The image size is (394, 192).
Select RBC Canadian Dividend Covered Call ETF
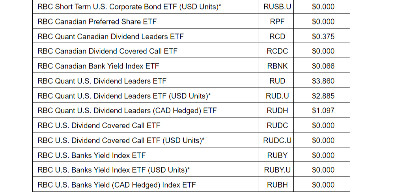click(107, 51)
